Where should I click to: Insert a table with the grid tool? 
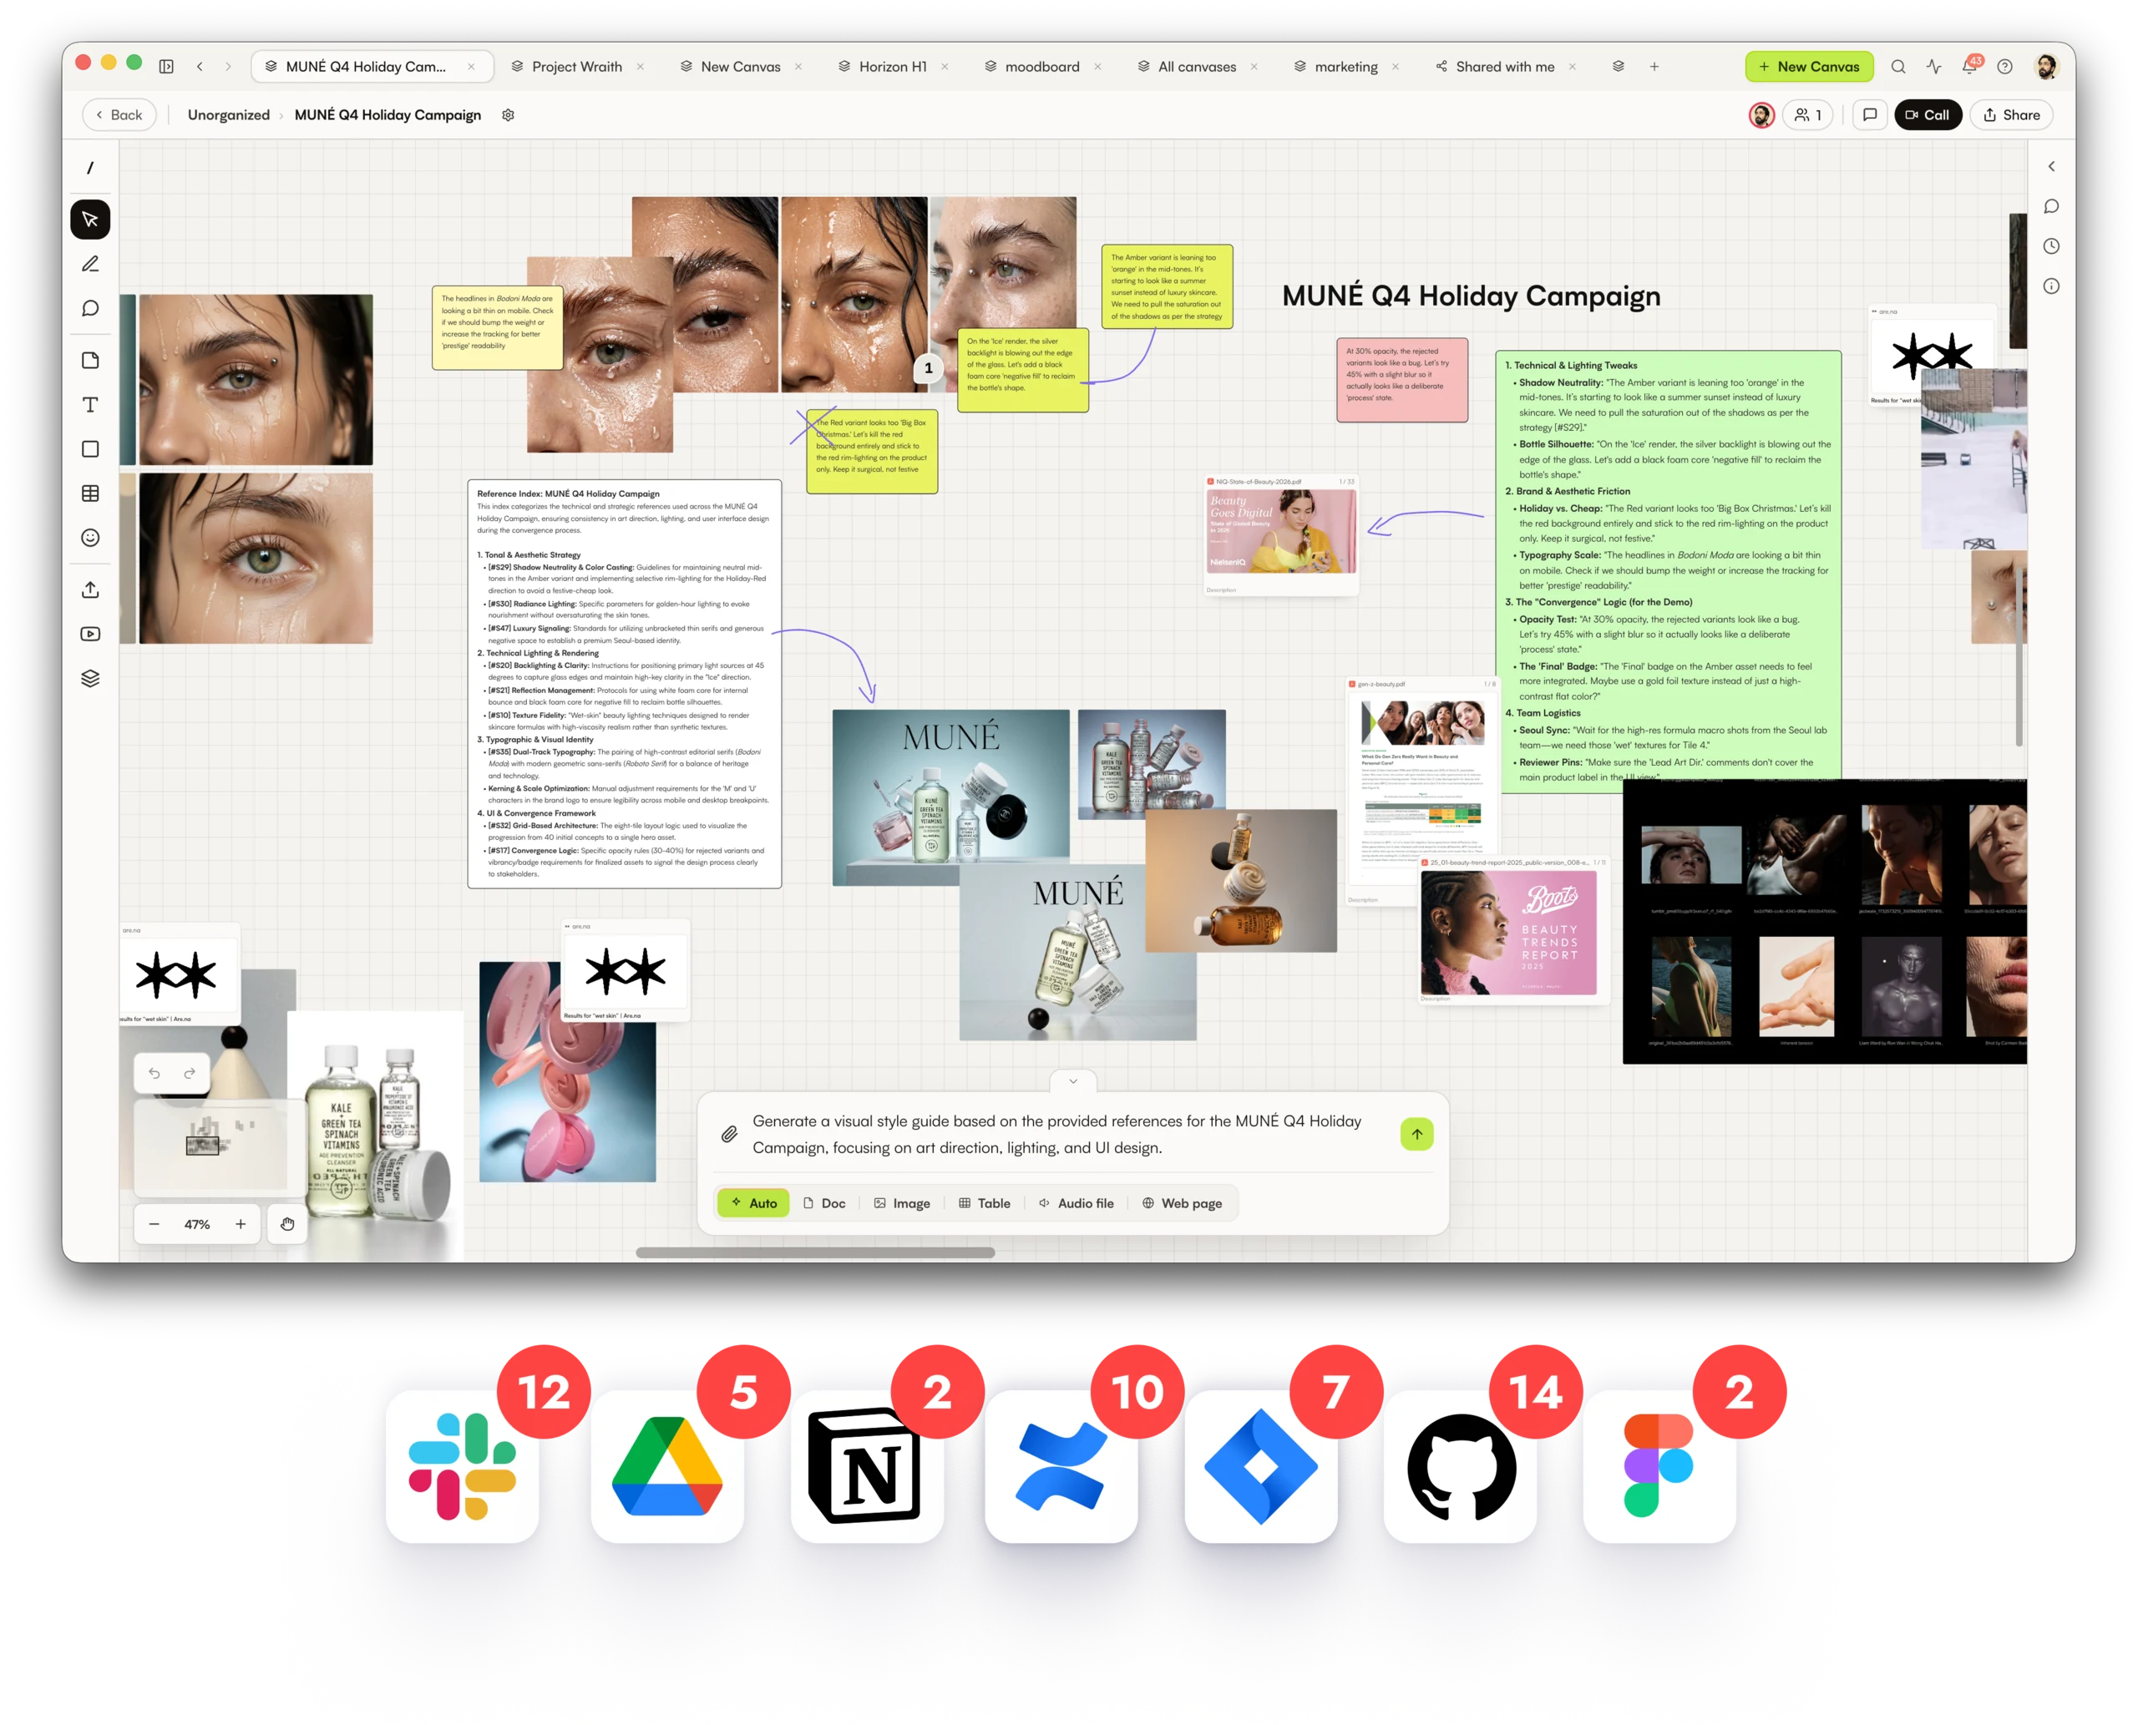click(90, 493)
